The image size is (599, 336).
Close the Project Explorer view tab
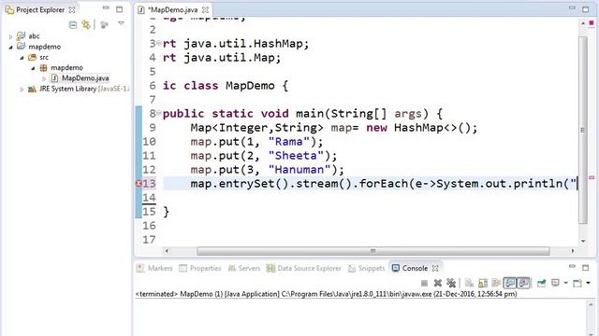click(72, 10)
